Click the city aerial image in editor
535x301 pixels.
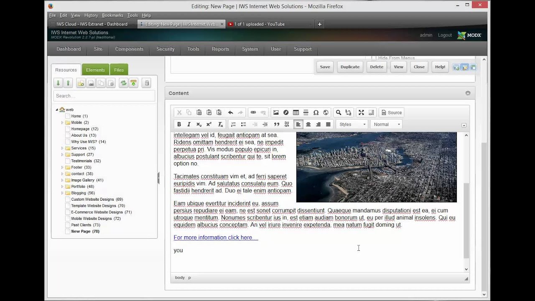click(377, 167)
